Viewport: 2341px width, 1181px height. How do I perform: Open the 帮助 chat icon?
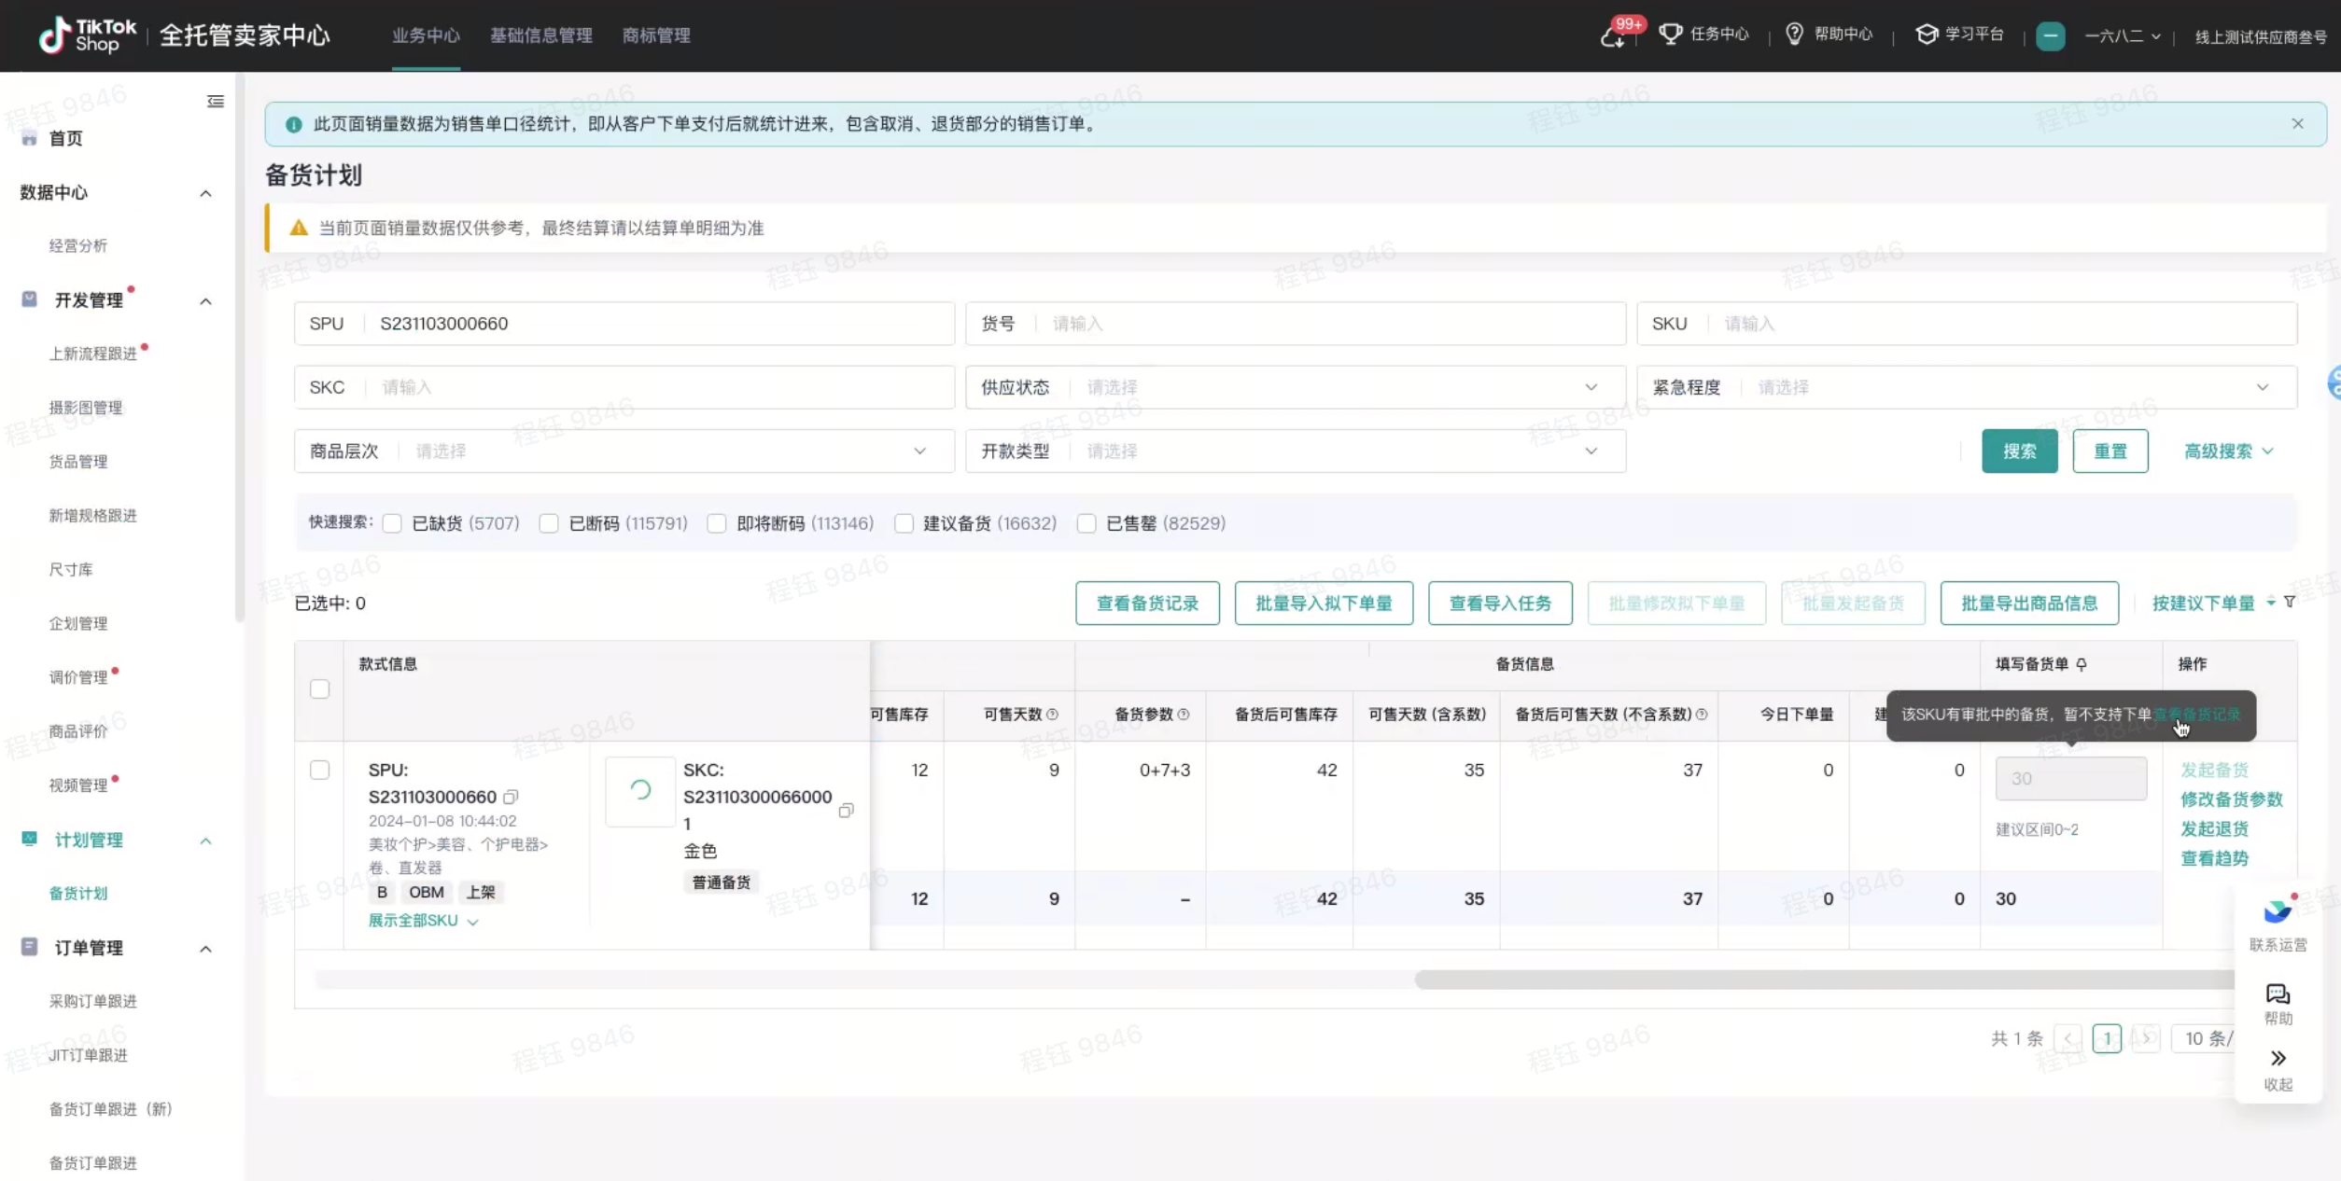click(x=2278, y=994)
